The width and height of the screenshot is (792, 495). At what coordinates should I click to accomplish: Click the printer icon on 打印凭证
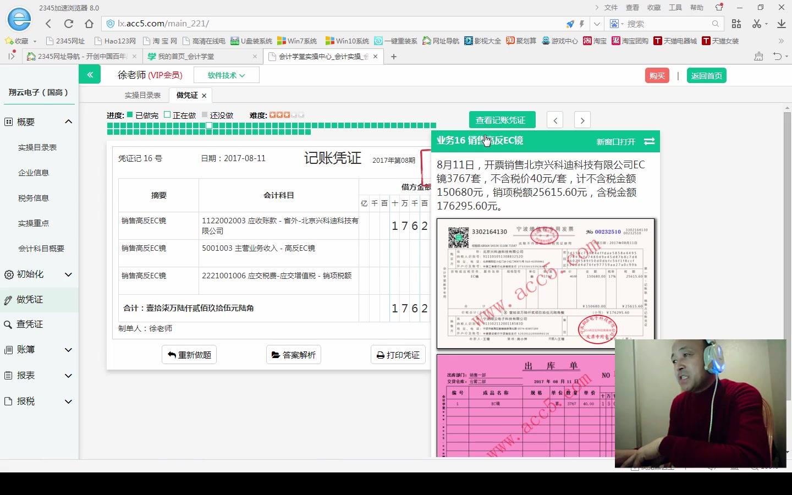[x=380, y=354]
